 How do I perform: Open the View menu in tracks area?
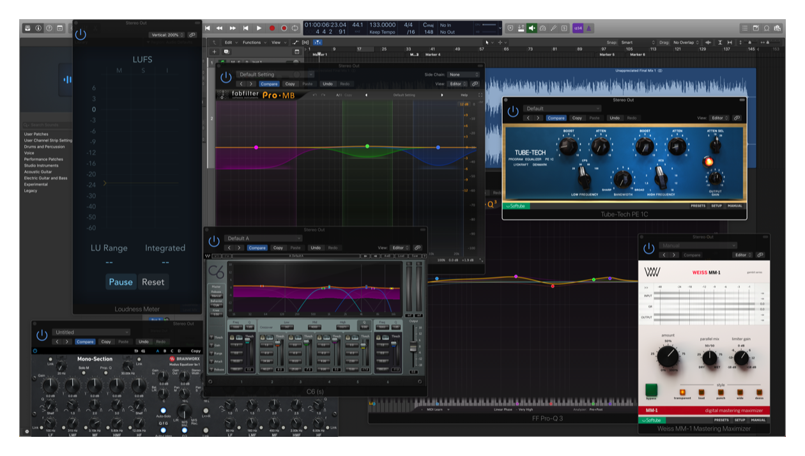pyautogui.click(x=277, y=42)
